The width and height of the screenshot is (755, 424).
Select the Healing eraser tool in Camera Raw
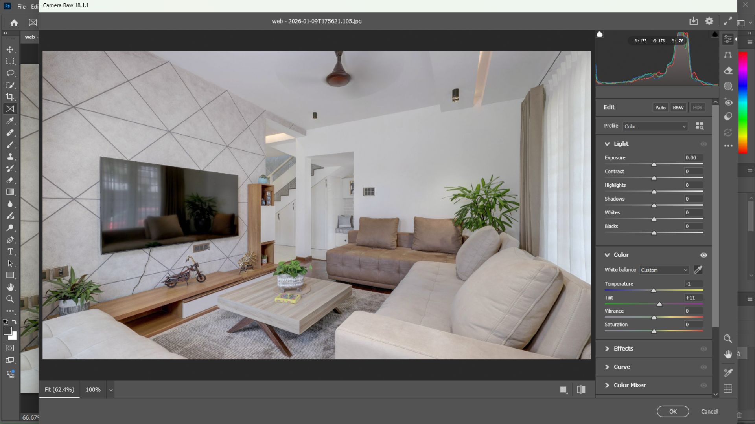728,71
